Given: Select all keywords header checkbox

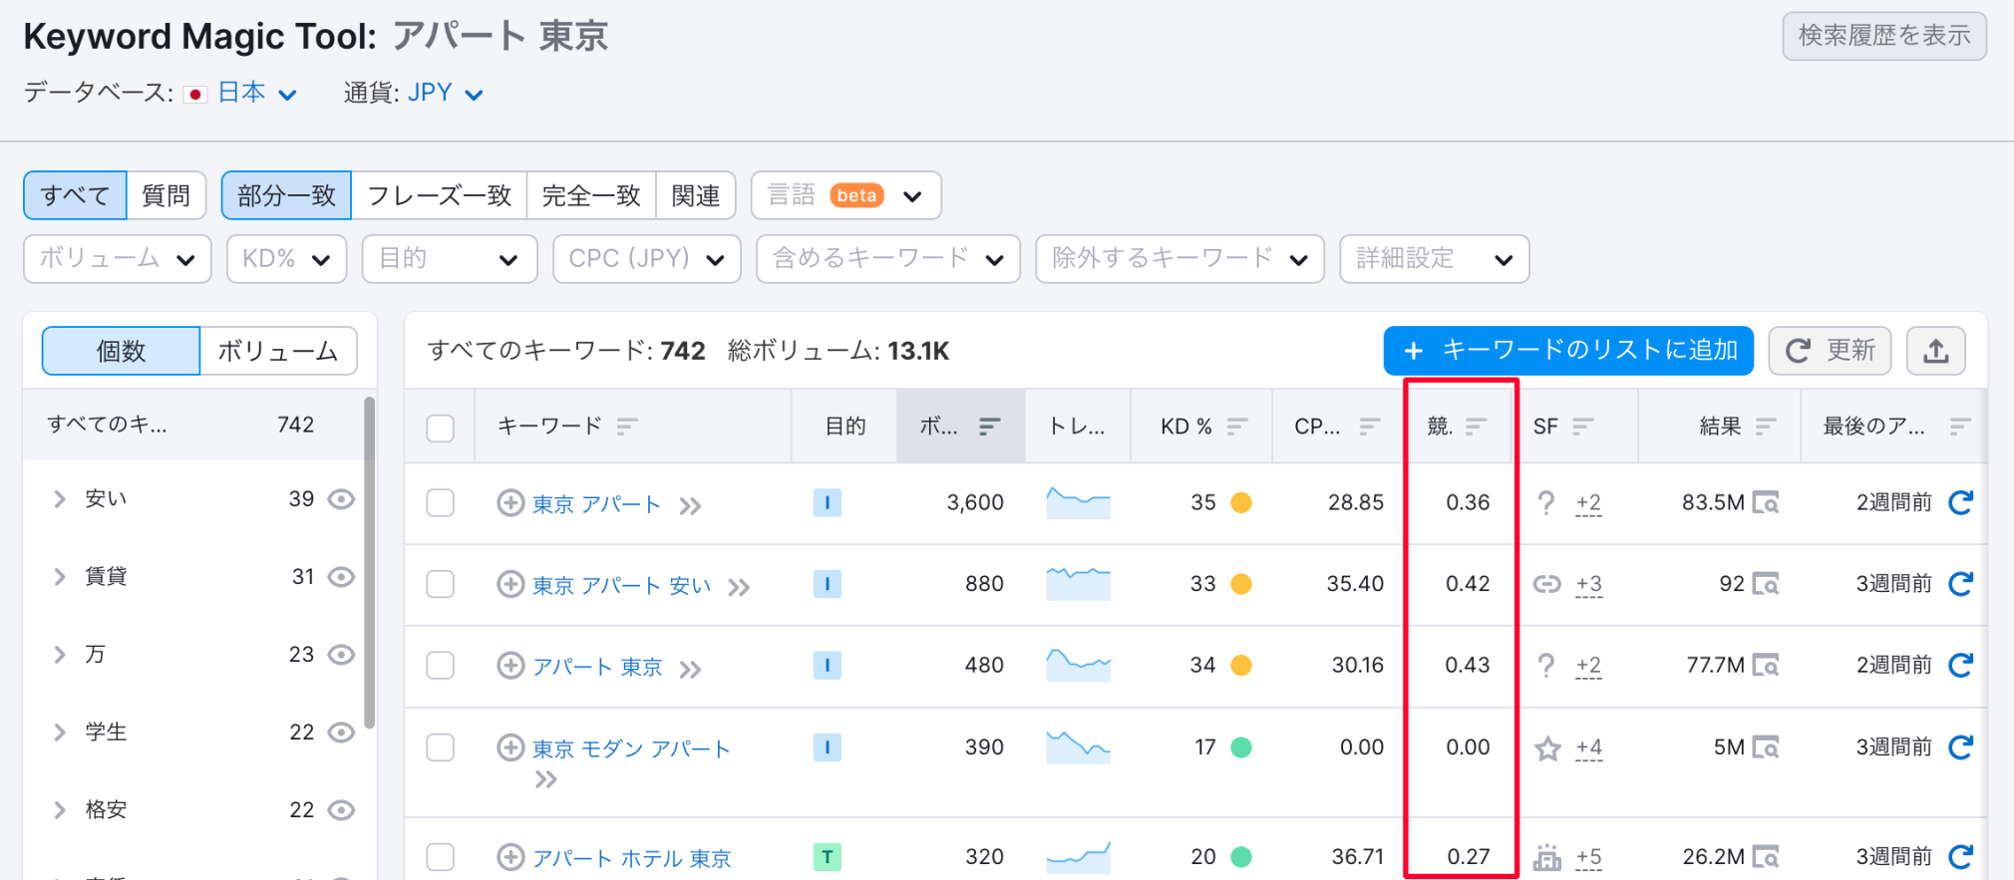Looking at the screenshot, I should pos(440,428).
